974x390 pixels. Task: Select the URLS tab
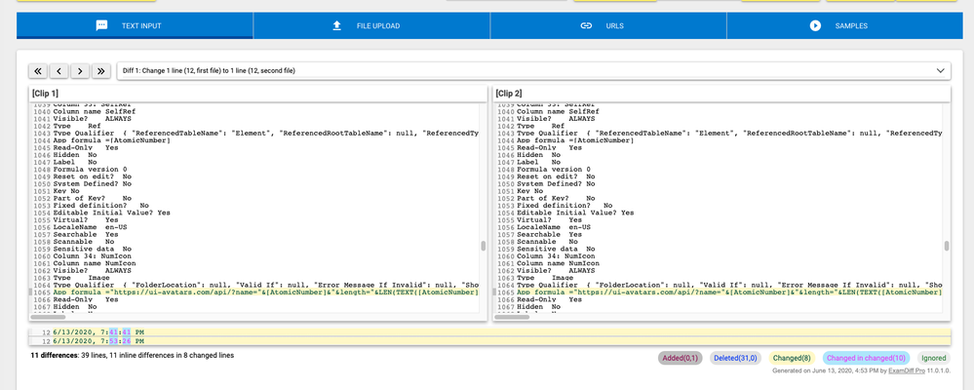pos(608,25)
